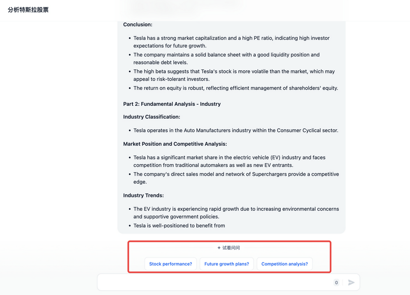410x295 pixels.
Task: Click the "Tesla is well-positioned" bullet
Action: (179, 226)
